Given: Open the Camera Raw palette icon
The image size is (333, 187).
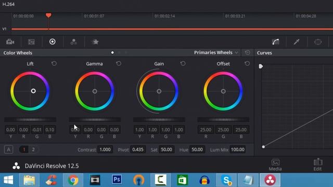Looking at the screenshot, I should click(10, 42).
